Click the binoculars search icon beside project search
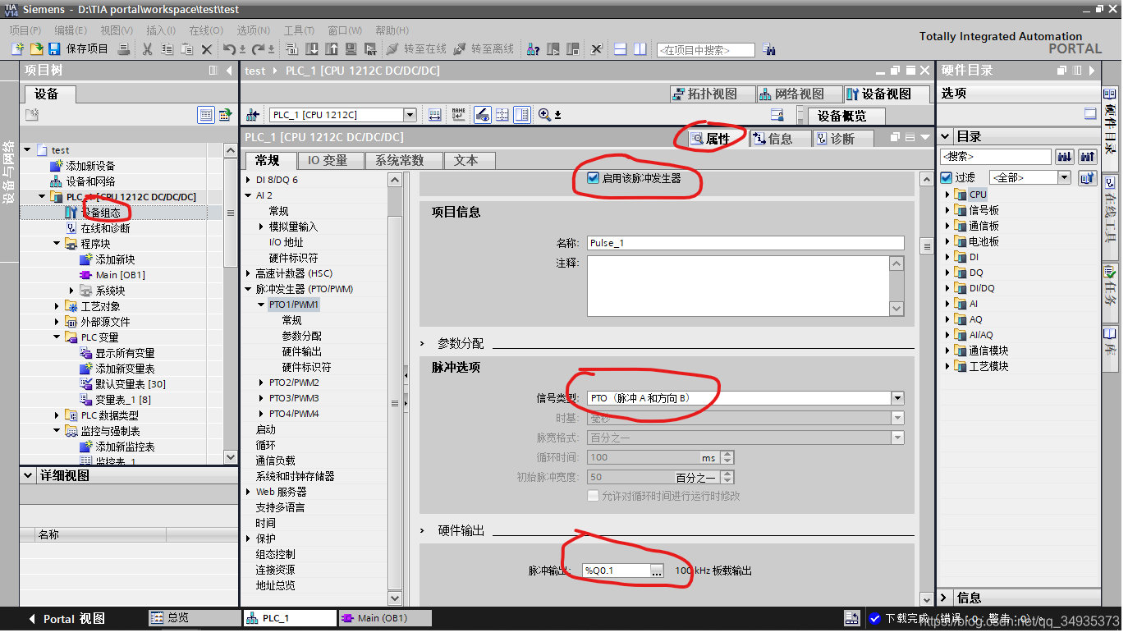The width and height of the screenshot is (1128, 637). pyautogui.click(x=769, y=49)
